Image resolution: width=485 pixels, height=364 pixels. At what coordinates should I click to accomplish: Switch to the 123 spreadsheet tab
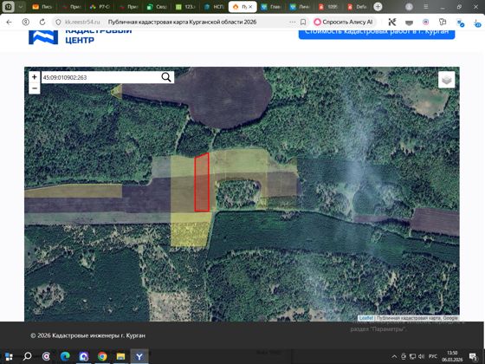click(x=185, y=7)
